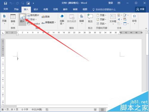Open the 文件 menu tab
Screen dimensions: 149x112
click(6, 9)
